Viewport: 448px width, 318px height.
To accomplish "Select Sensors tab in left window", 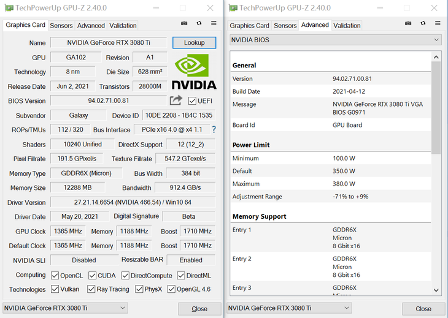I will tap(61, 26).
